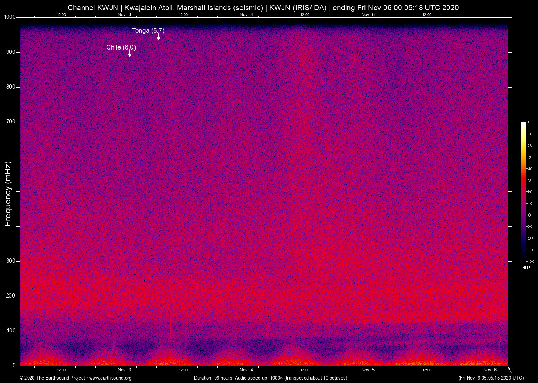The height and width of the screenshot is (383, 538).
Task: Click 'Nov 5' on the top time axis
Action: 368,15
